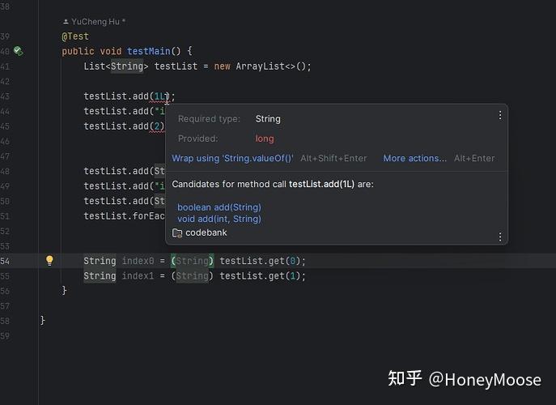
Task: Place caret on testMain method name
Action: point(149,51)
